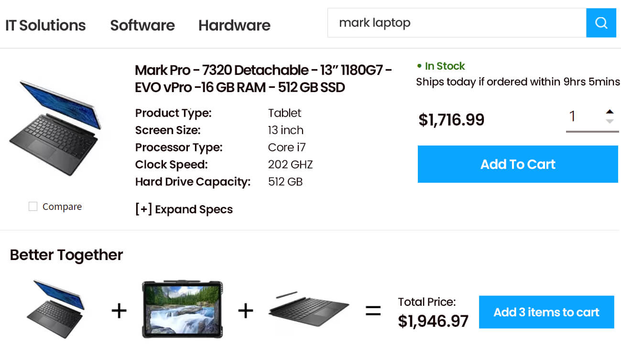Decrease quantity with the down arrow
621x344 pixels.
(x=609, y=122)
